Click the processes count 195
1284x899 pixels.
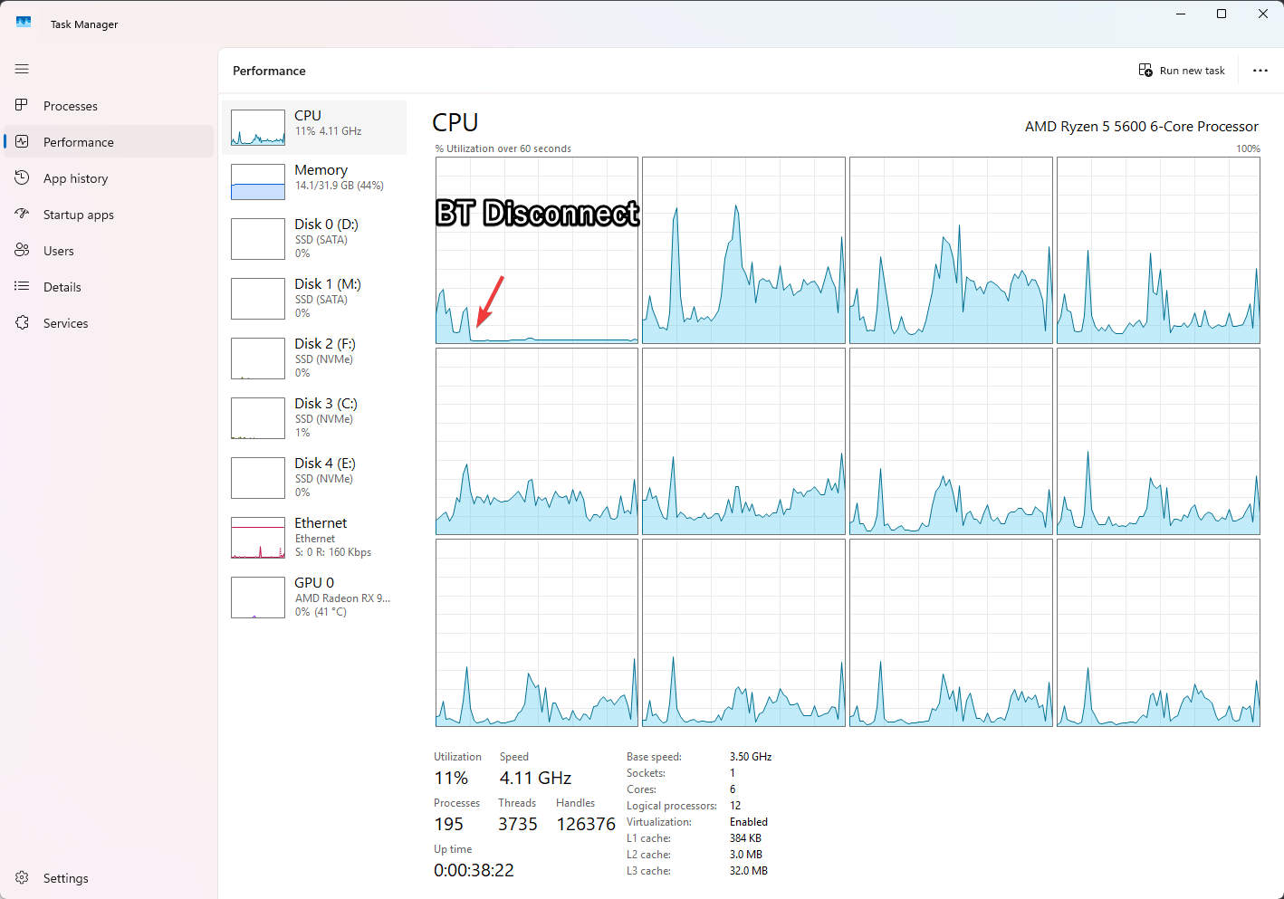coord(448,825)
